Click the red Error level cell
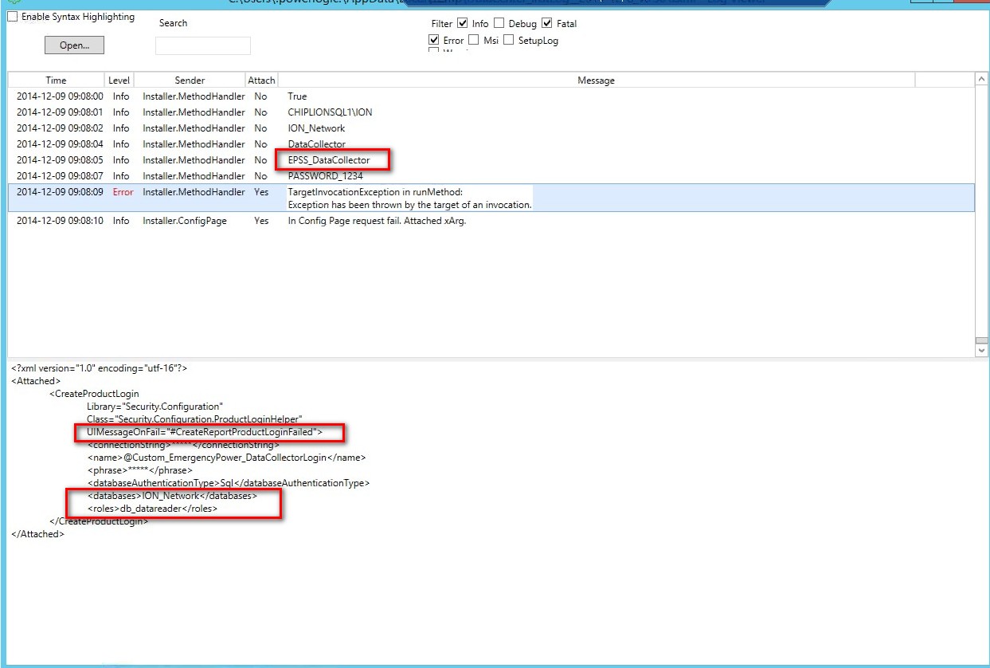Screen dimensions: 990x668 point(123,192)
